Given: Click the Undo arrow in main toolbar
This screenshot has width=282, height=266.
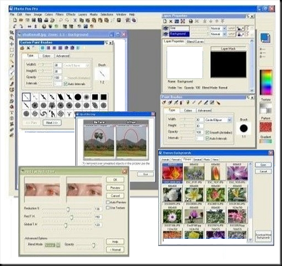Looking at the screenshot, I should [x=61, y=20].
